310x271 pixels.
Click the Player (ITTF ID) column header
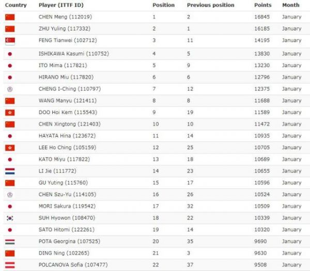coord(61,5)
